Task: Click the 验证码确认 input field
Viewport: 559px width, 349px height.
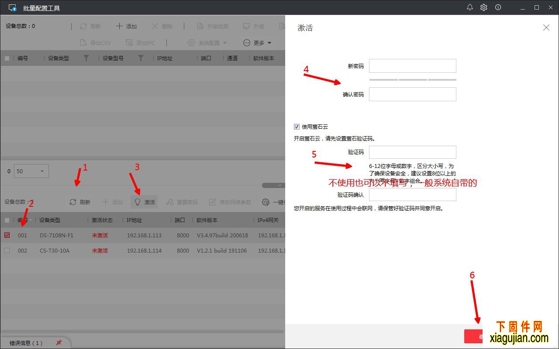Action: click(x=413, y=195)
